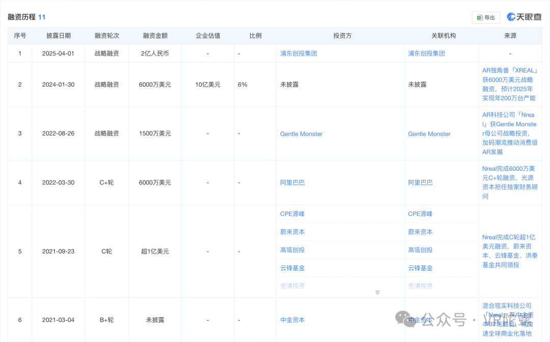This screenshot has width=550, height=342.
Task: Select the date cell 2021-03-04
Action: click(x=58, y=320)
